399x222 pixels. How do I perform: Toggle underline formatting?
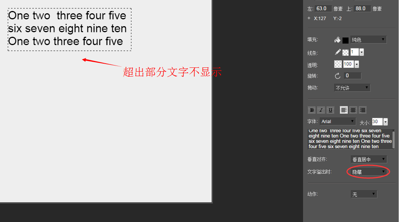330,110
